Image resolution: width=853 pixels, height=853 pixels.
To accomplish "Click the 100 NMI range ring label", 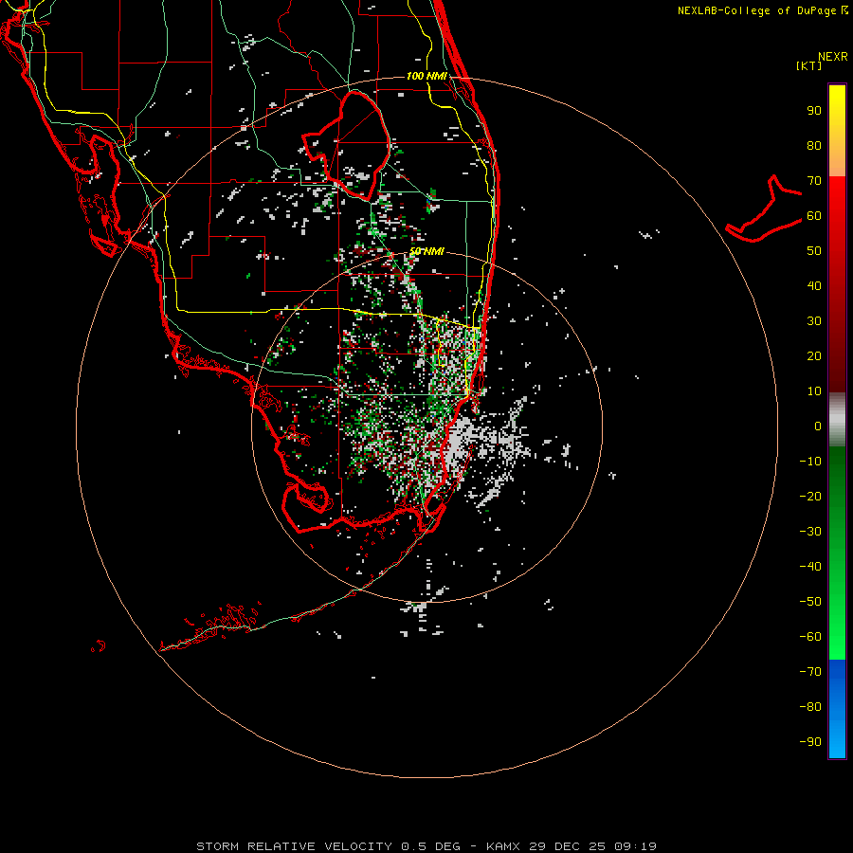I will pyautogui.click(x=426, y=76).
